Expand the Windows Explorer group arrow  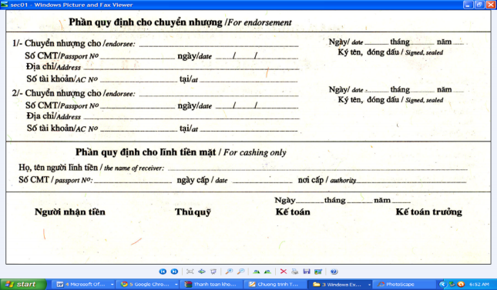[x=369, y=285]
